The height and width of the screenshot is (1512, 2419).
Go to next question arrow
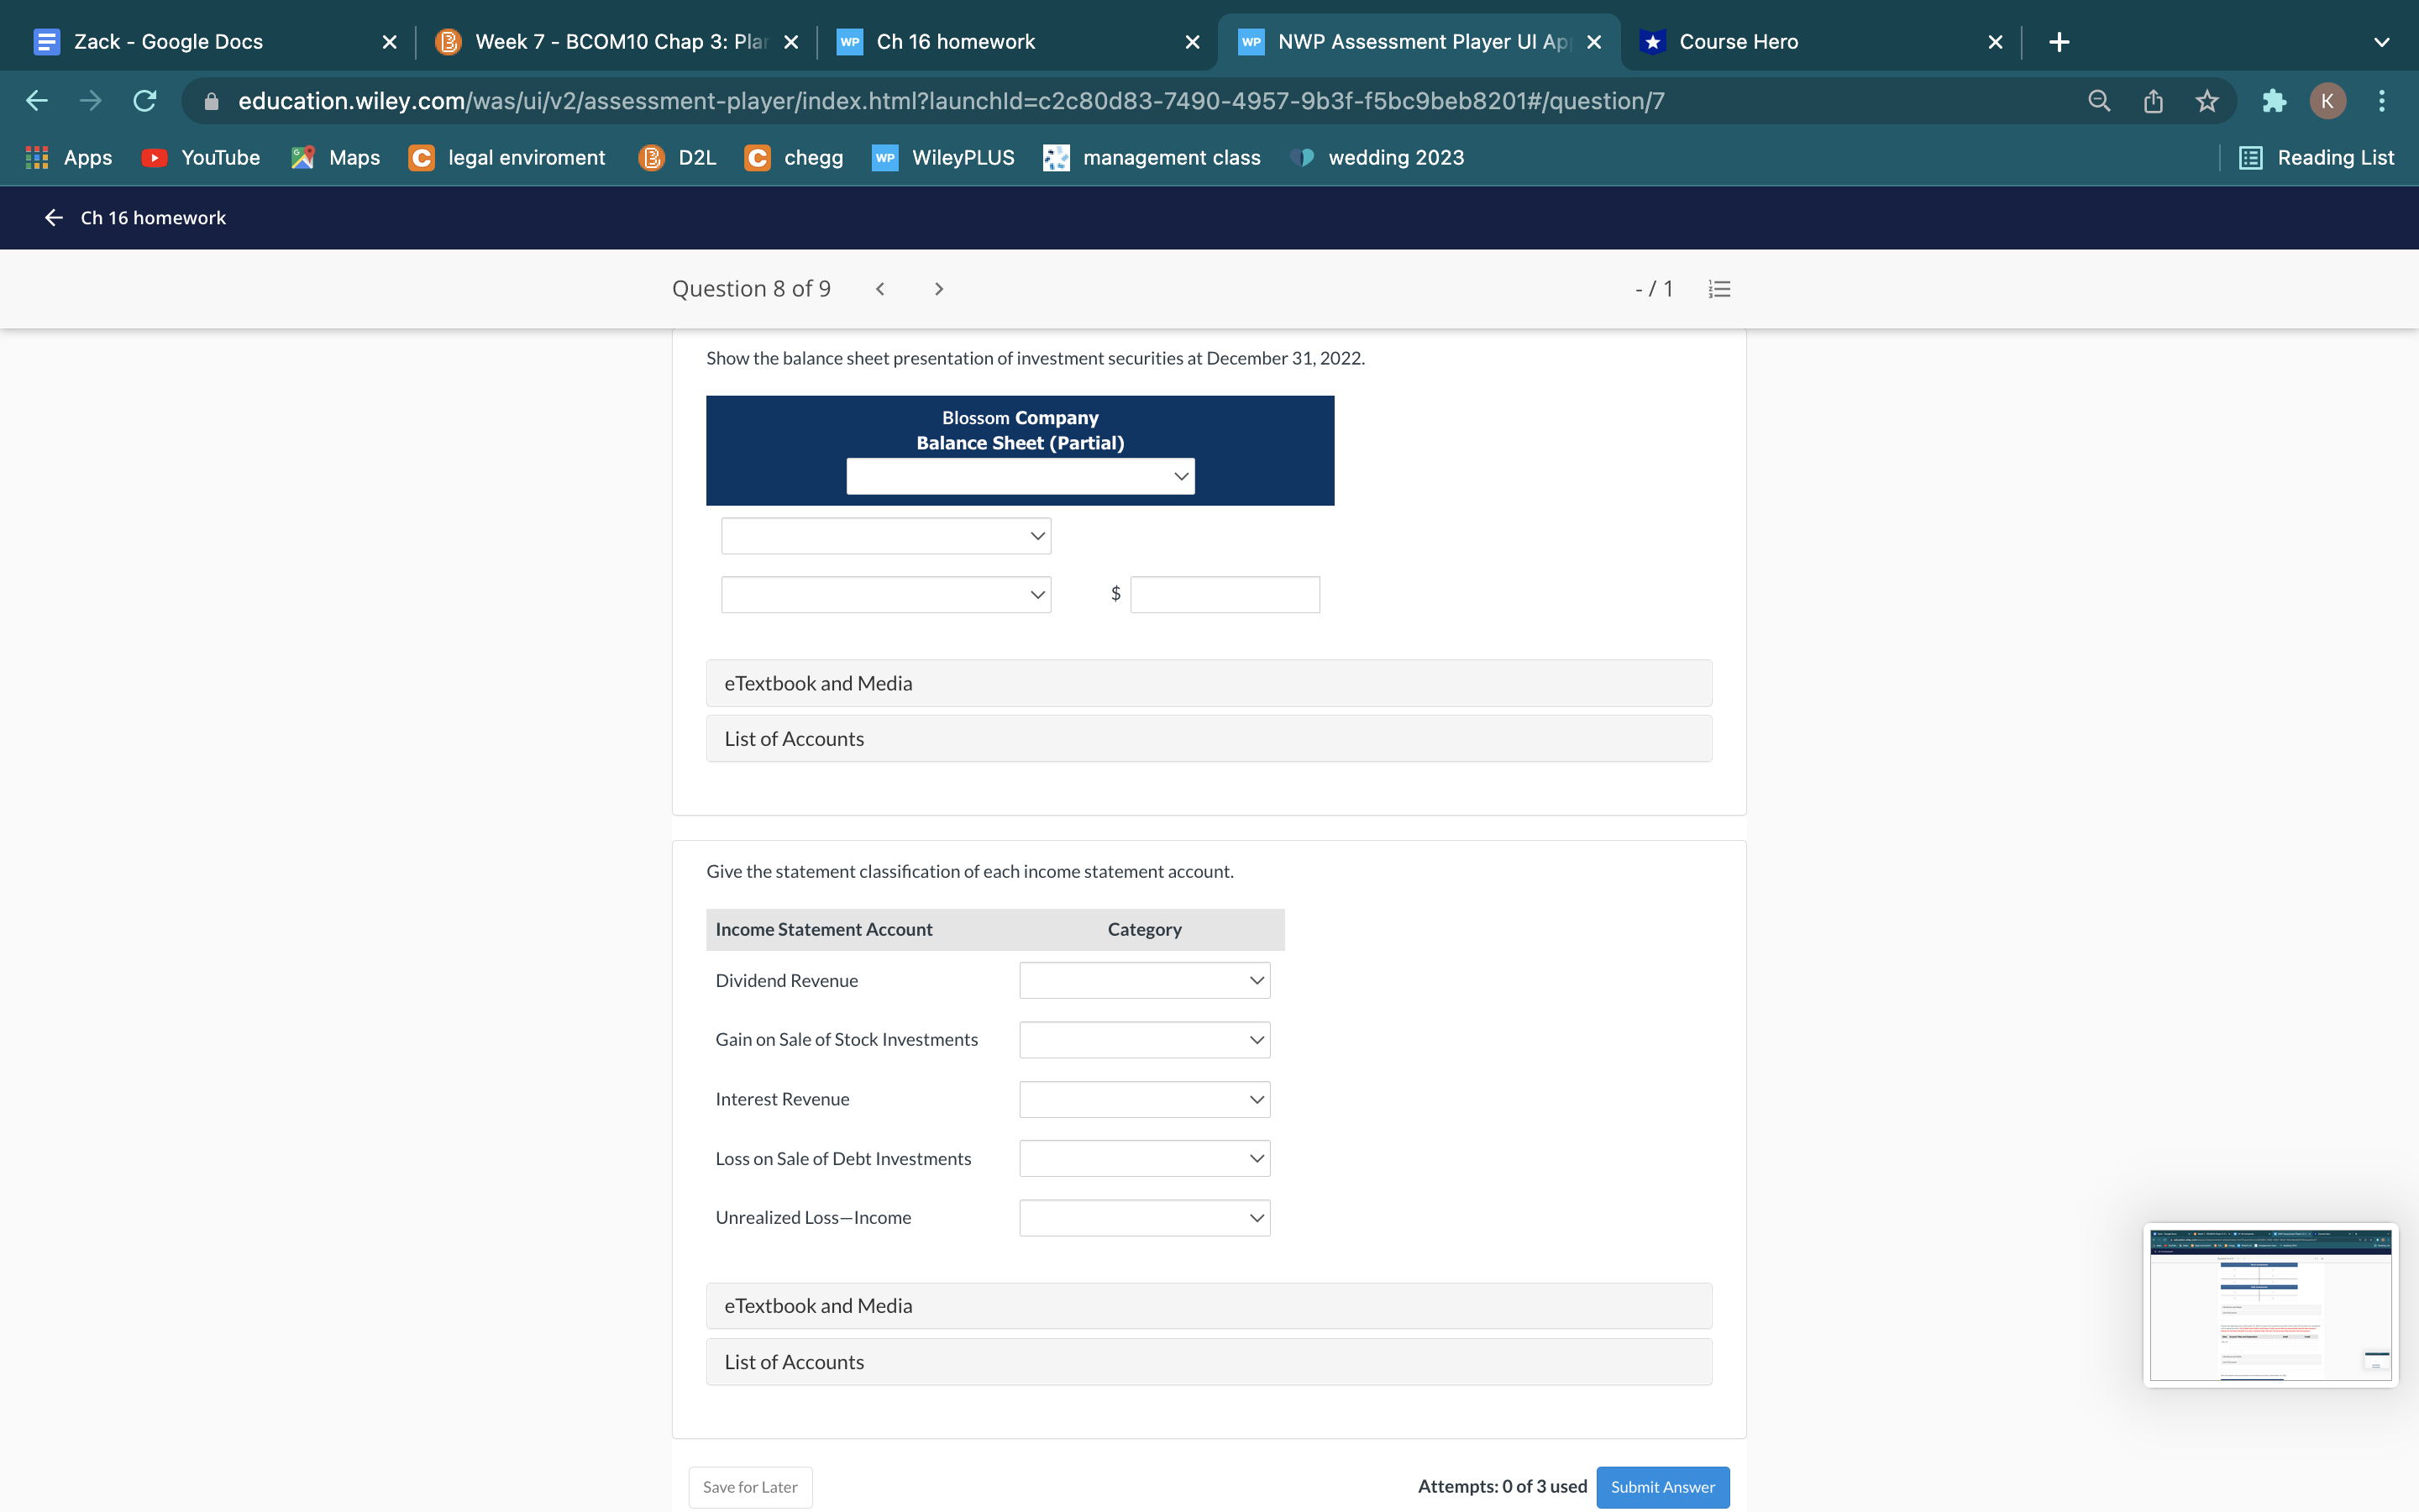[x=937, y=289]
